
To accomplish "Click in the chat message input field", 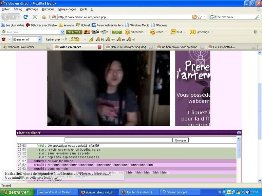I will [x=119, y=140].
